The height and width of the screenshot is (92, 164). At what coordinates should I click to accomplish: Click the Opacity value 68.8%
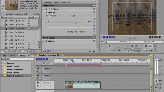(73, 16)
